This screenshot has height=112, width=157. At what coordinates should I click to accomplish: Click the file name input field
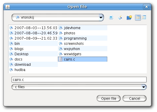tap(79, 80)
